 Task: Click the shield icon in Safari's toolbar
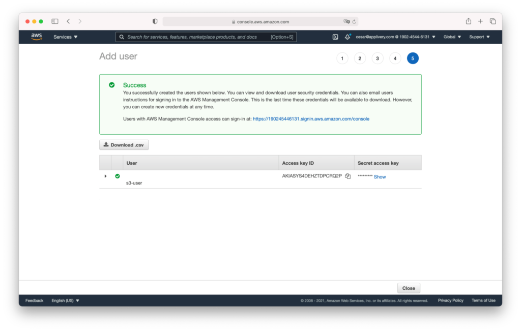coord(154,21)
